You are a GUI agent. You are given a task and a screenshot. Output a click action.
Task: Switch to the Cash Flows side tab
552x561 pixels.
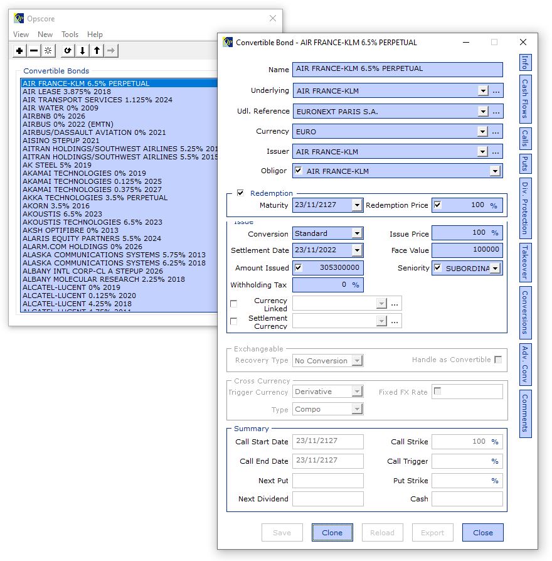(525, 99)
